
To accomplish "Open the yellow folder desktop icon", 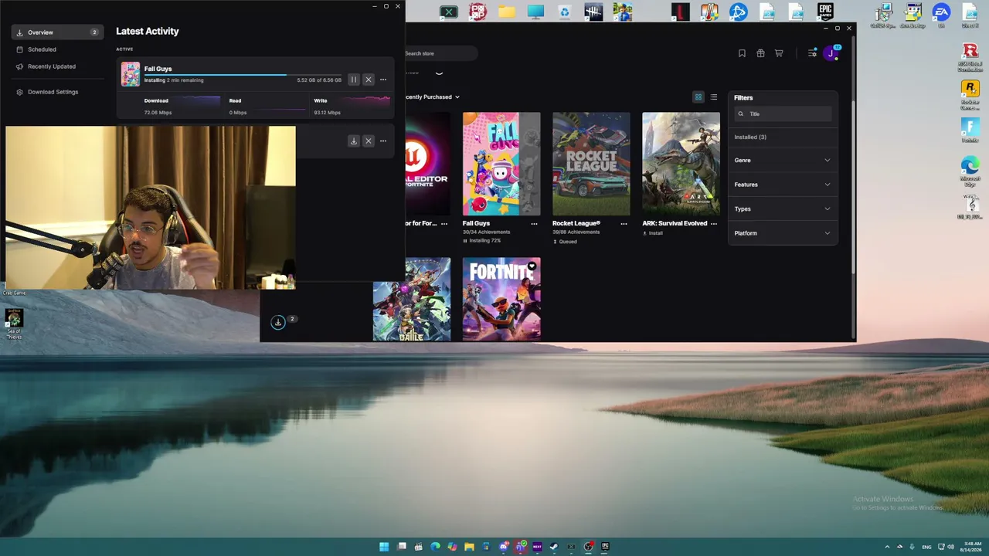I will point(506,12).
